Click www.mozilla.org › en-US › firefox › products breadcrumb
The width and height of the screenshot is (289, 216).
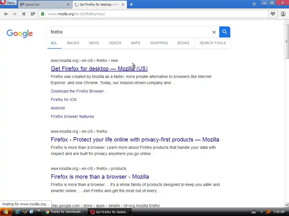tap(88, 168)
